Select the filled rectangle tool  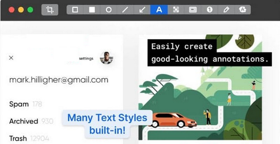tap(92, 10)
